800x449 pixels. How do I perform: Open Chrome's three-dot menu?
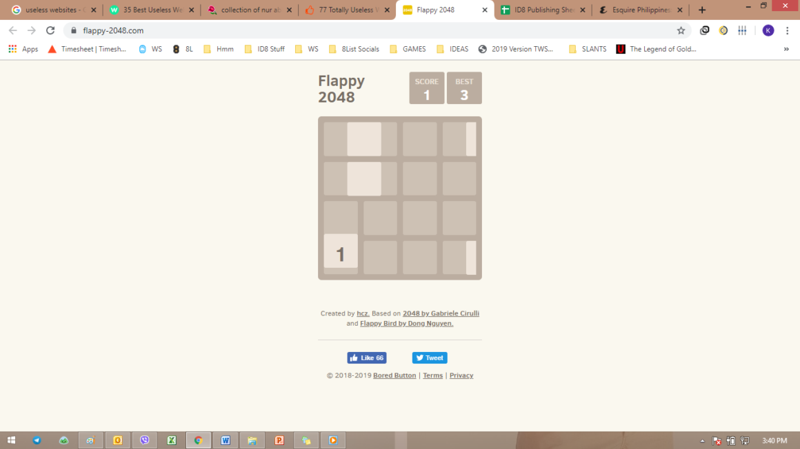click(788, 30)
